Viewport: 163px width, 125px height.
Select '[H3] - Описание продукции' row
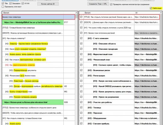coord(119,49)
